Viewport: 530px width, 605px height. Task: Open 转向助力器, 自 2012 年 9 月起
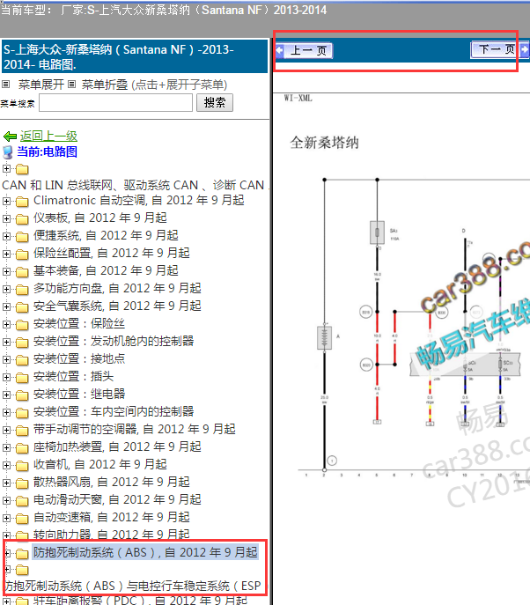(x=112, y=535)
